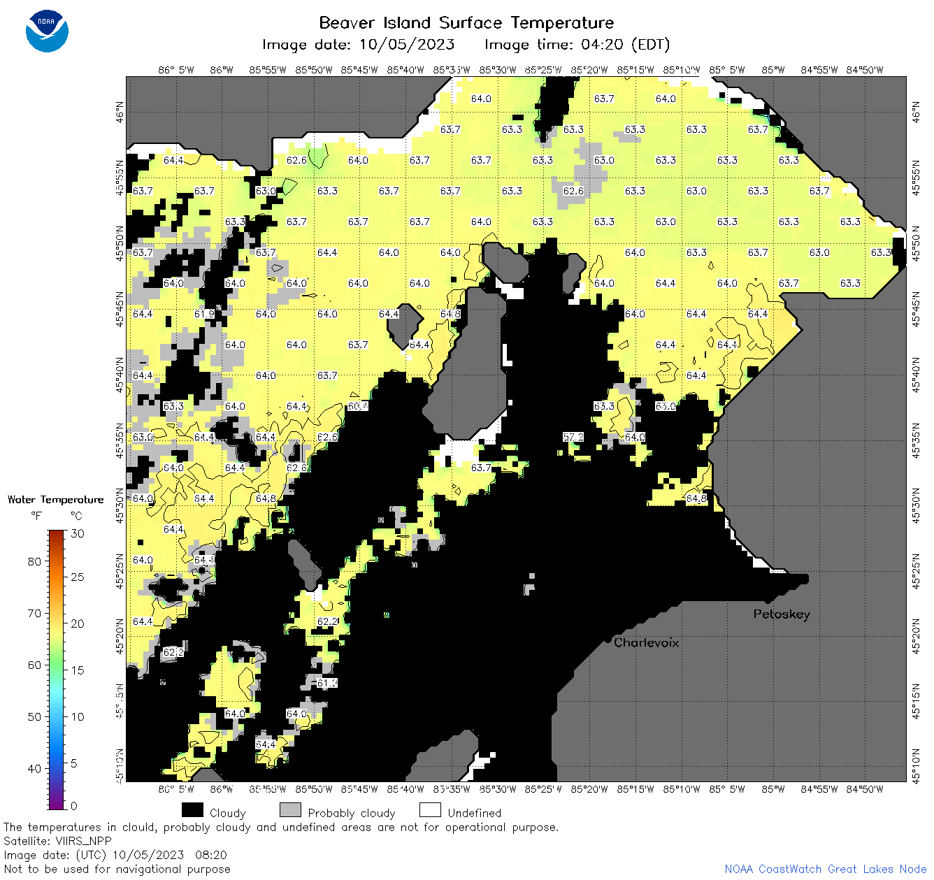This screenshot has width=934, height=880.
Task: Click the 'Water Temperature' legend heading
Action: click(55, 500)
